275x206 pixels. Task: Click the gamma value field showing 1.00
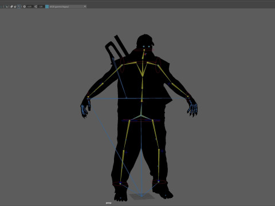[x=41, y=6]
